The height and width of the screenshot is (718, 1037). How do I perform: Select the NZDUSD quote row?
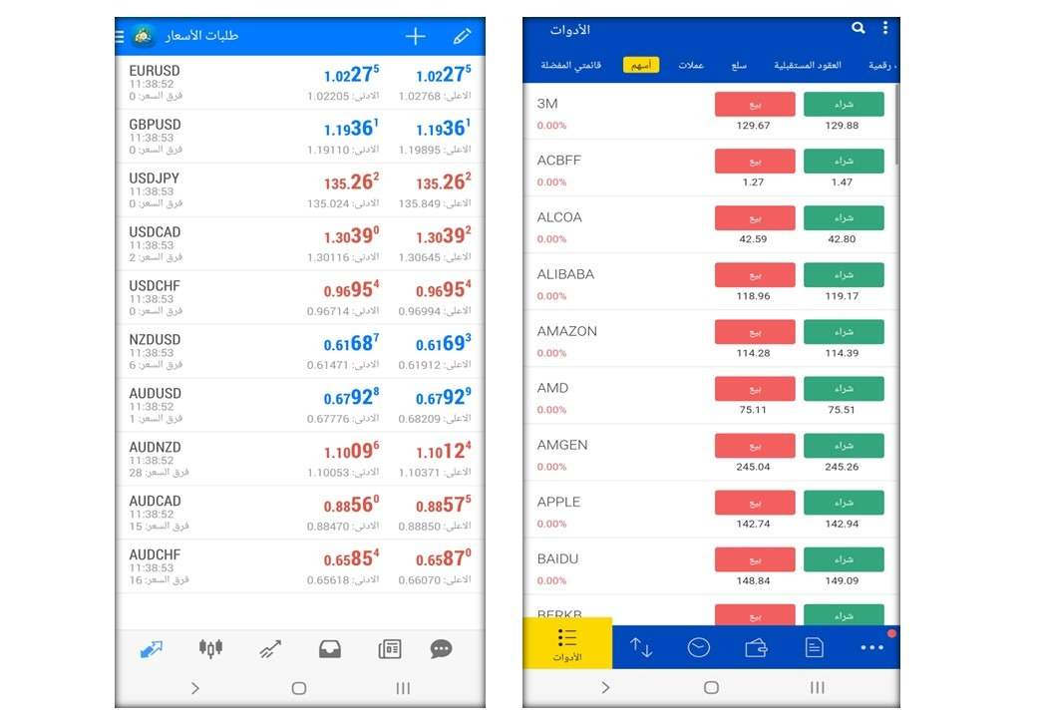(x=300, y=352)
